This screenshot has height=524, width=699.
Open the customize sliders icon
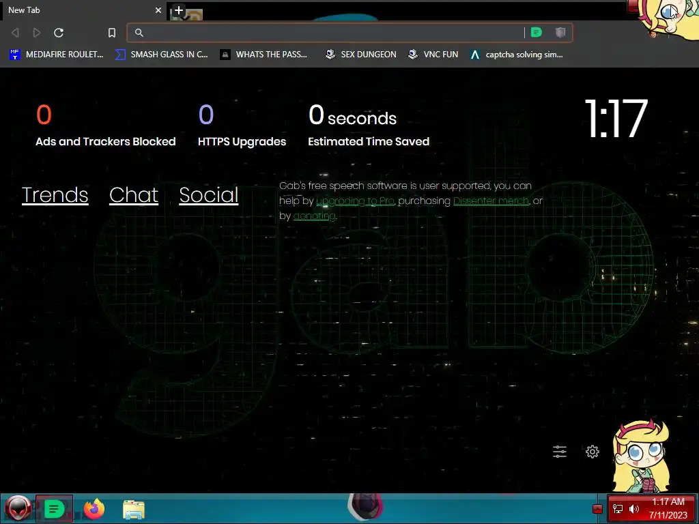coord(560,452)
